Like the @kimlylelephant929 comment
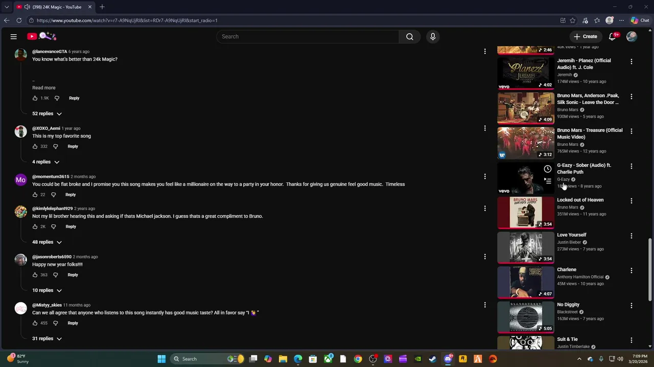Viewport: 654px width, 367px height. click(35, 226)
